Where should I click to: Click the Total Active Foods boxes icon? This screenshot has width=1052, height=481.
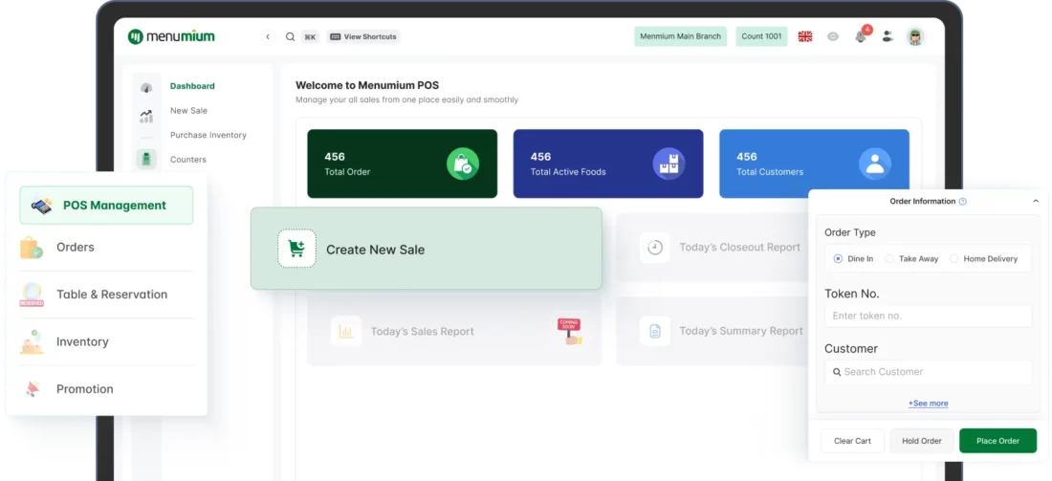pyautogui.click(x=668, y=164)
